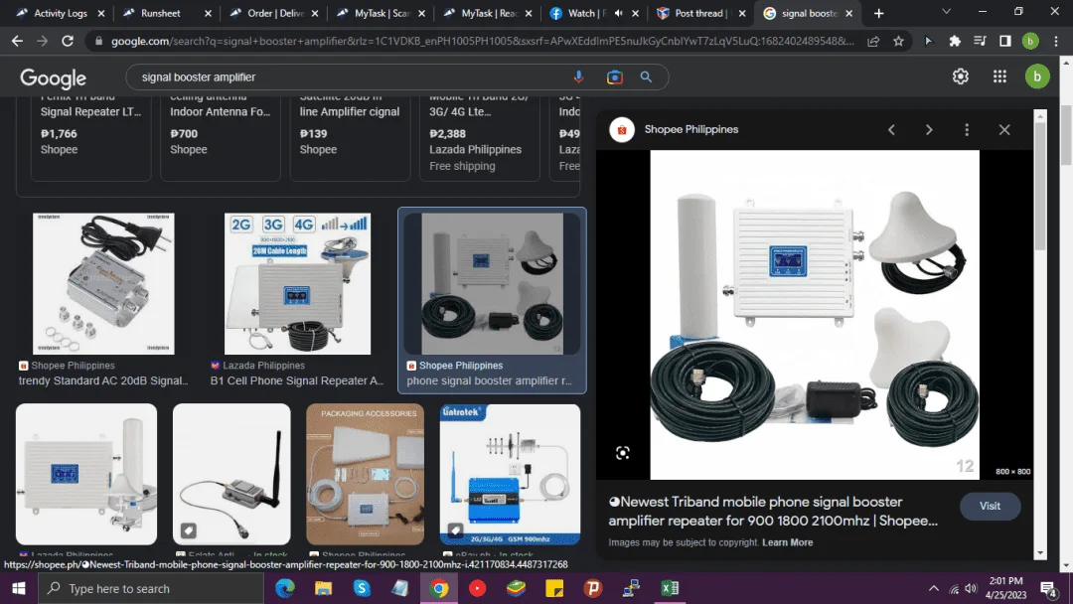This screenshot has height=604, width=1073.
Task: Search by image with the Lens camera icon
Action: pos(615,77)
